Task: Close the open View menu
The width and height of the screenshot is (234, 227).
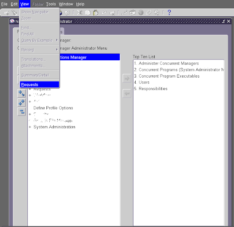Action: tap(24, 4)
